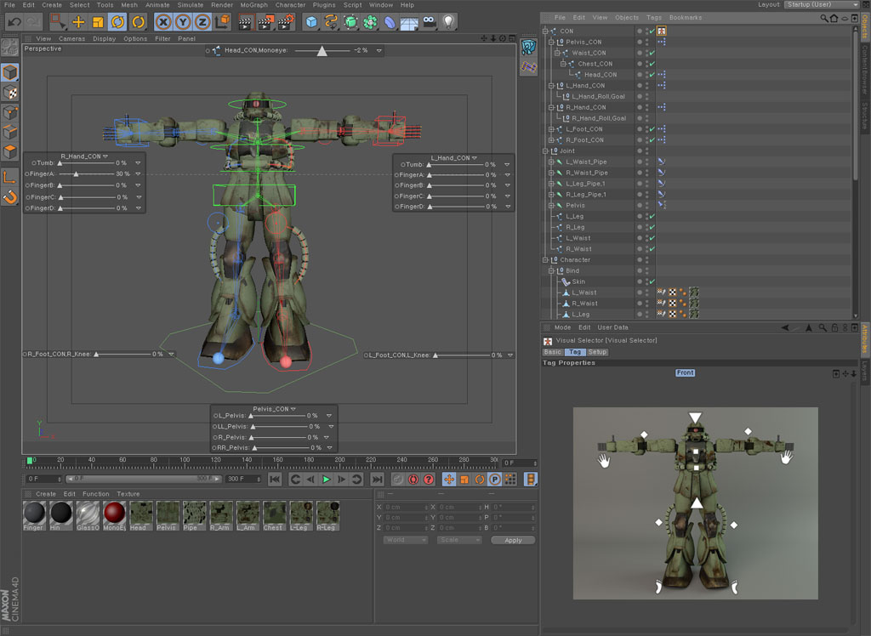Adjust the L_Foot_CON.L_Knee slider
Viewport: 871px width, 636px height.
coord(435,355)
